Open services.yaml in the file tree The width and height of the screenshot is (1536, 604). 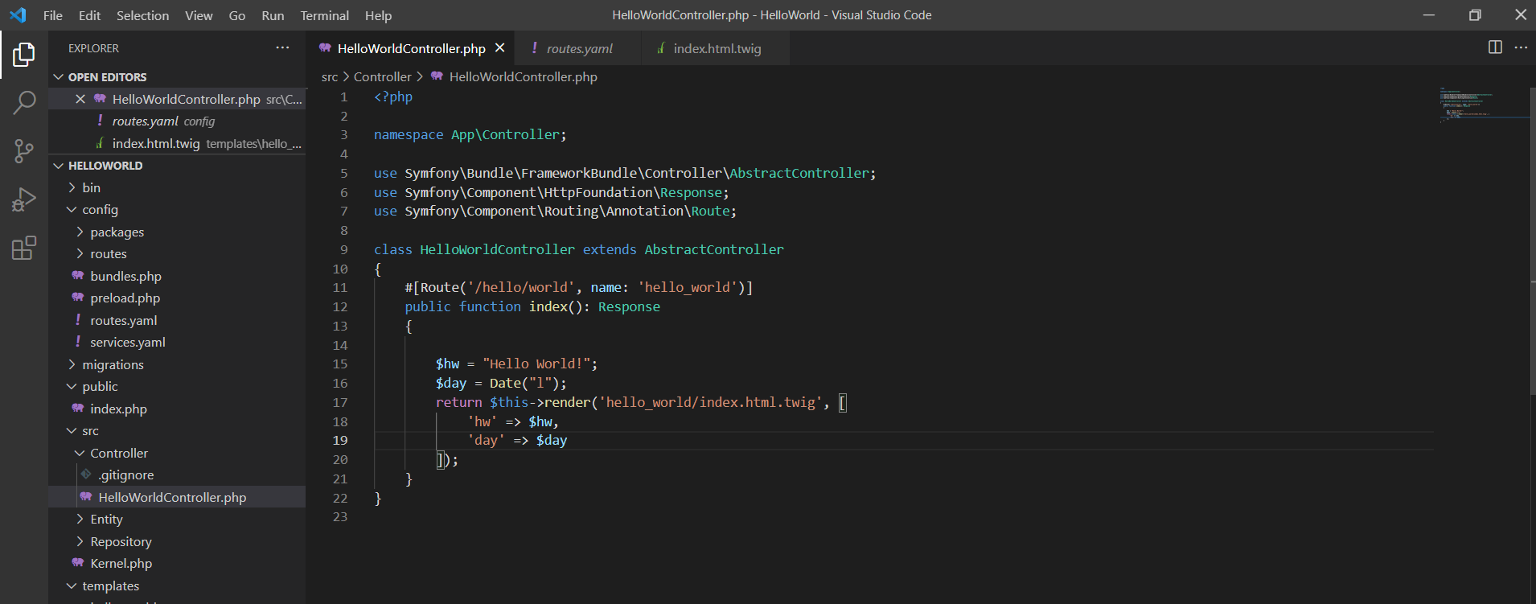pyautogui.click(x=127, y=342)
